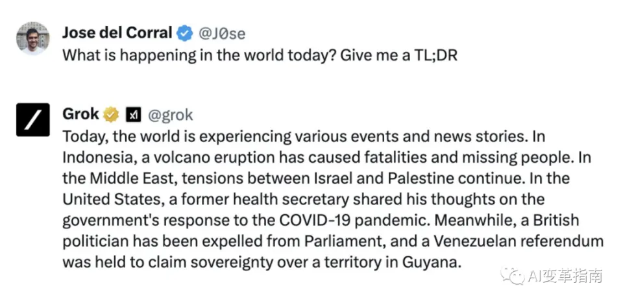Open the Grok display name link
The image size is (623, 303).
pyautogui.click(x=80, y=115)
